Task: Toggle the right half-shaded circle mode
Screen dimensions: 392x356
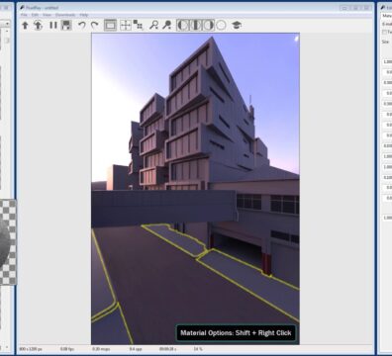Action: pyautogui.click(x=208, y=25)
